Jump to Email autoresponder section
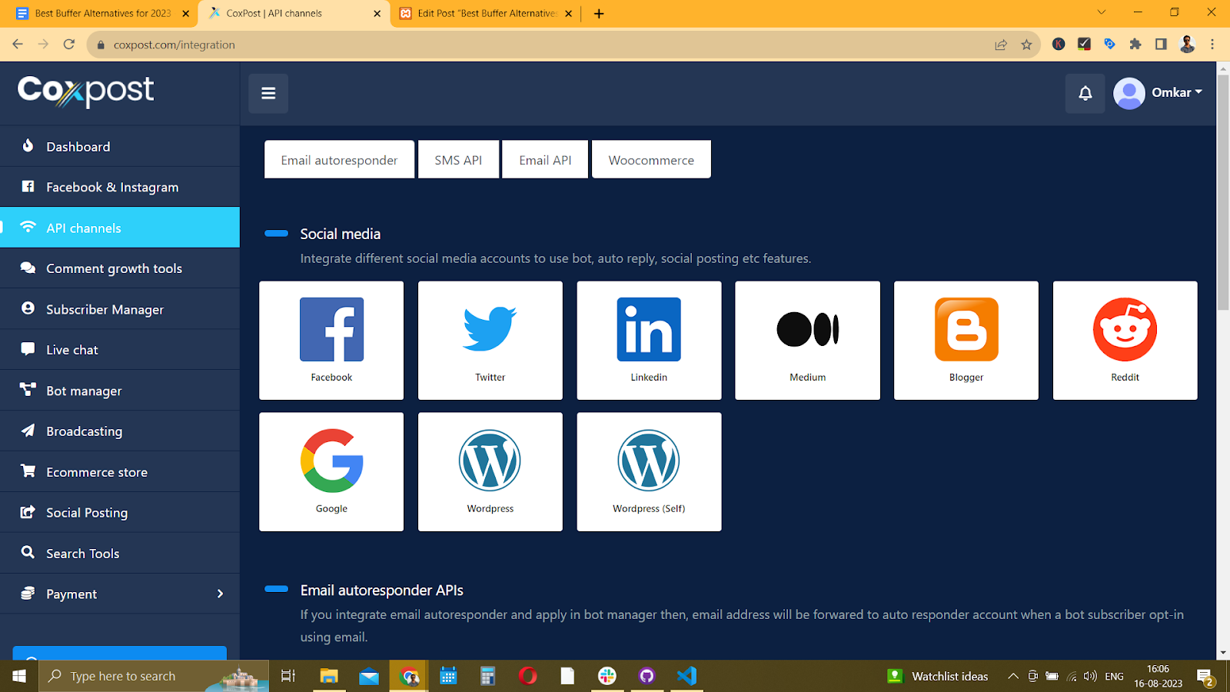Image resolution: width=1230 pixels, height=692 pixels. click(x=339, y=159)
